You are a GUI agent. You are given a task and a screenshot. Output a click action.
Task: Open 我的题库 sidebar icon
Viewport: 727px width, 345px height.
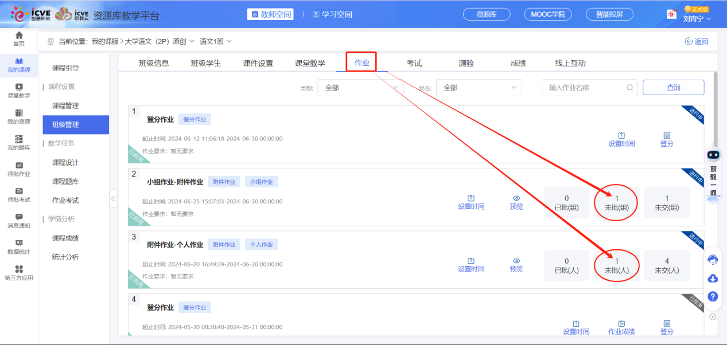coord(19,143)
